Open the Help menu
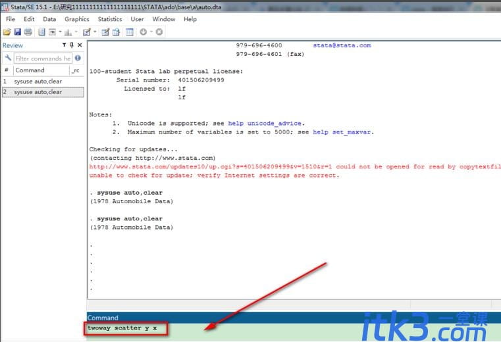This screenshot has height=342, width=501. 190,19
